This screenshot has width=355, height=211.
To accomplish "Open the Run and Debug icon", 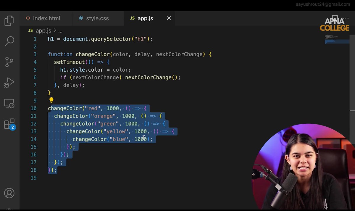I will coord(9,83).
